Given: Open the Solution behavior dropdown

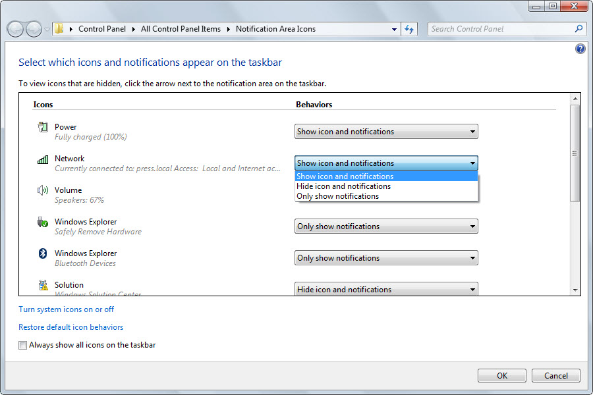Looking at the screenshot, I should [386, 289].
